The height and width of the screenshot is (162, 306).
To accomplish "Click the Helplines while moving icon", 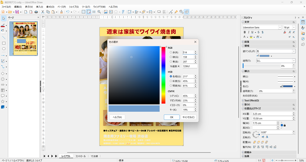I will pyautogui.click(x=94, y=12).
